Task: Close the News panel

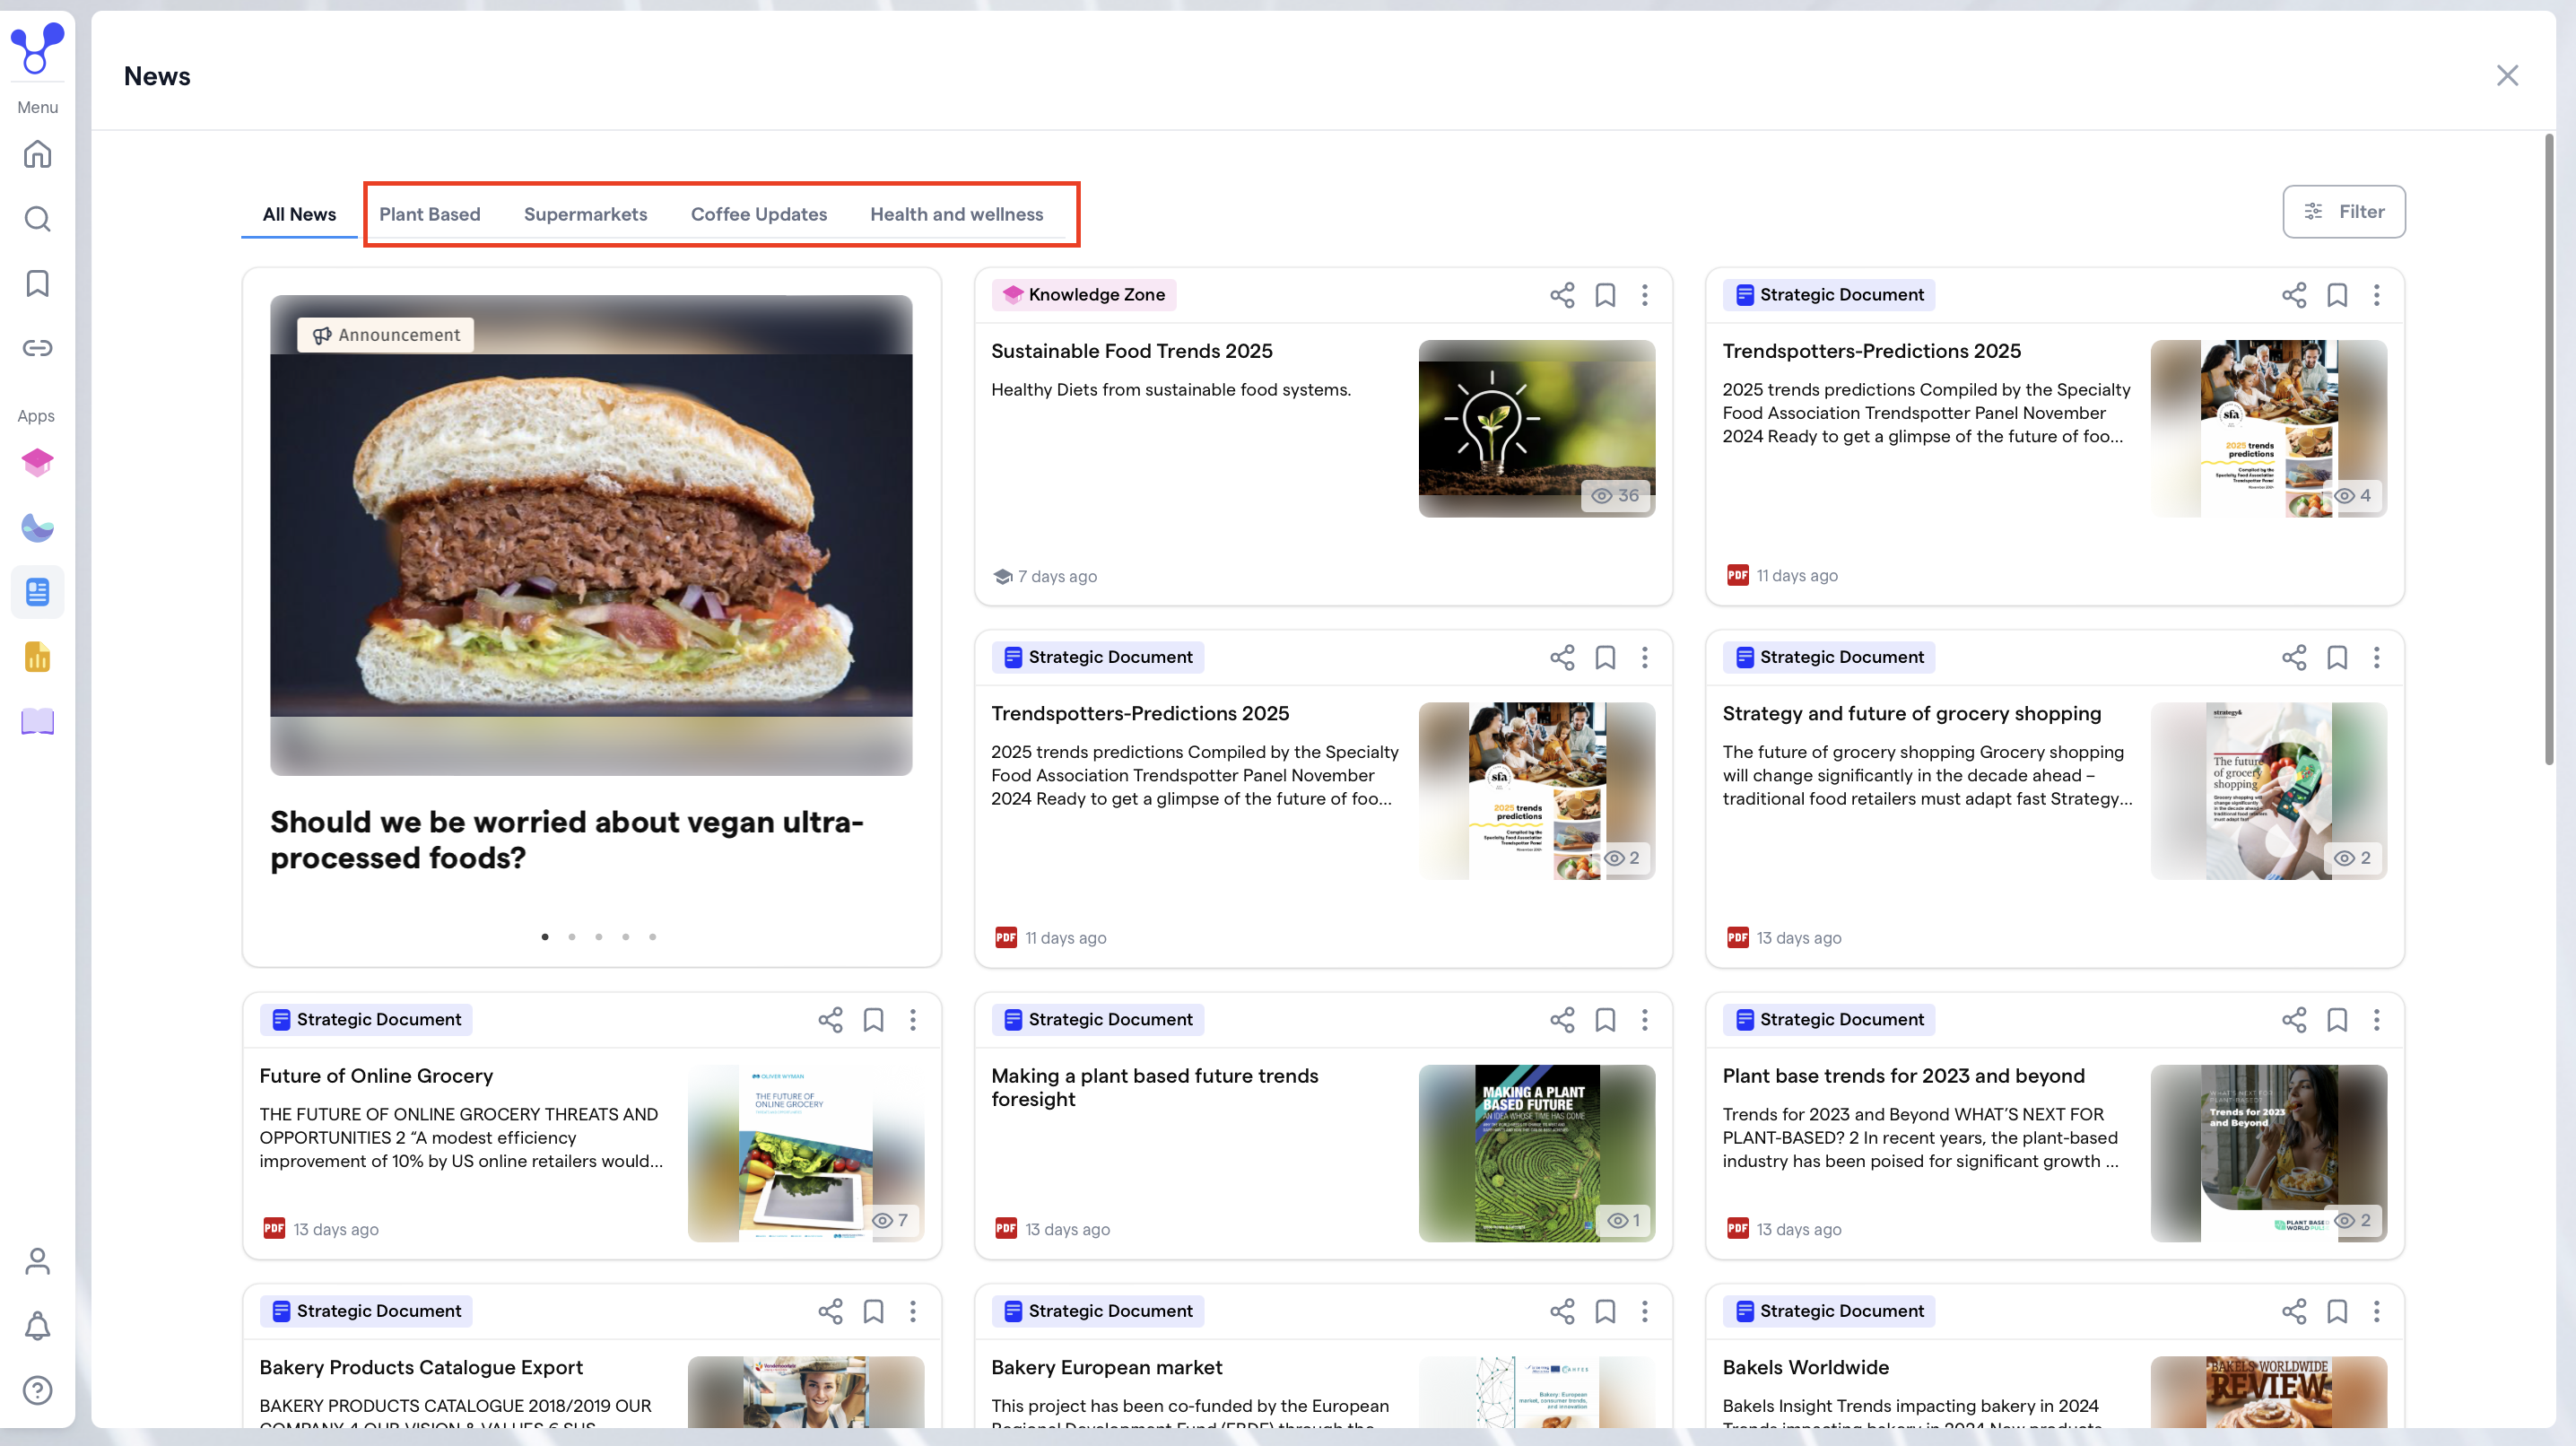Action: pos(2507,76)
